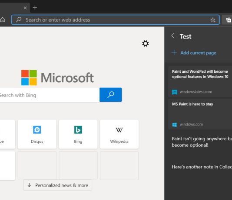Click the empty tile below Disqus
This screenshot has width=232, height=200.
tap(37, 165)
